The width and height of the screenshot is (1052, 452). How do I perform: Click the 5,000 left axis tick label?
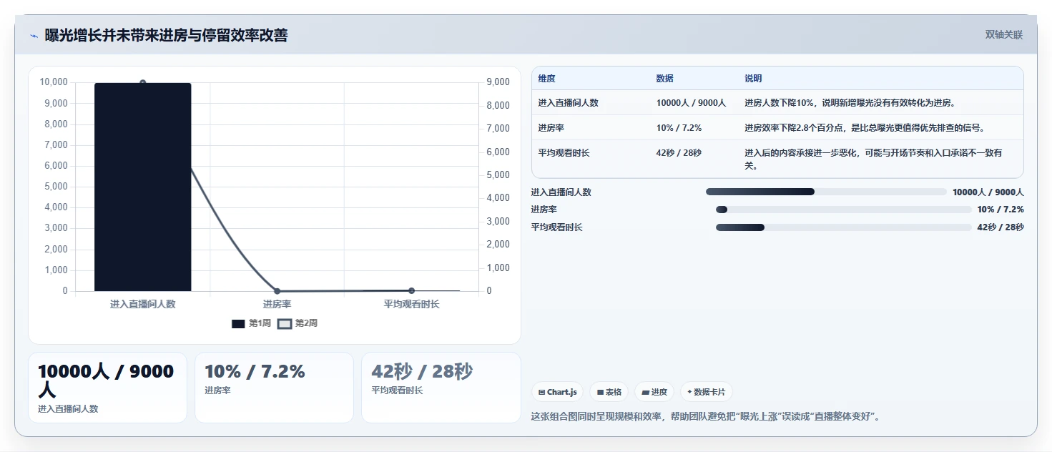coord(56,187)
